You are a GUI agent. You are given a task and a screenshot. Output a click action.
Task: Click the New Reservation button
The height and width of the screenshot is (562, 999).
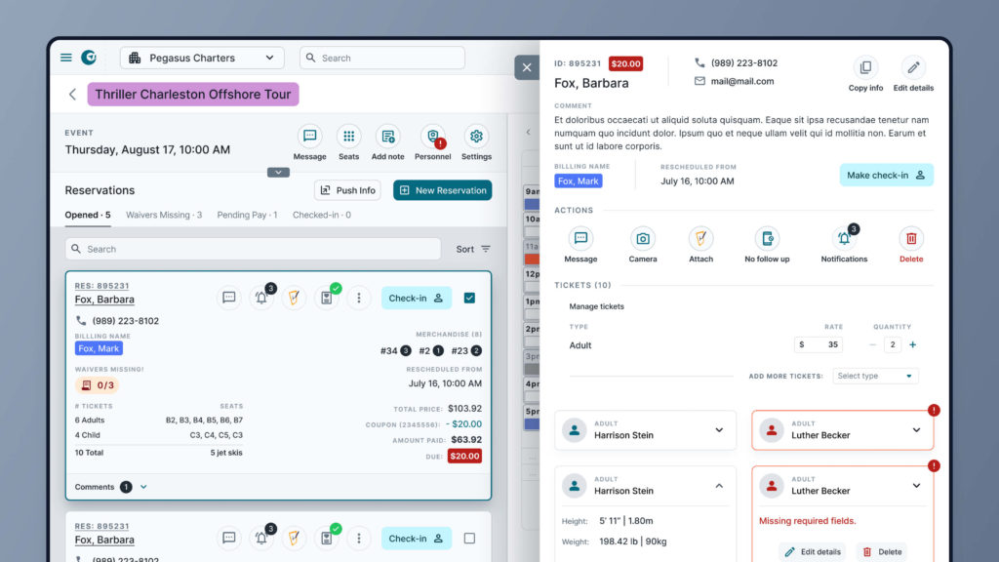pyautogui.click(x=442, y=190)
